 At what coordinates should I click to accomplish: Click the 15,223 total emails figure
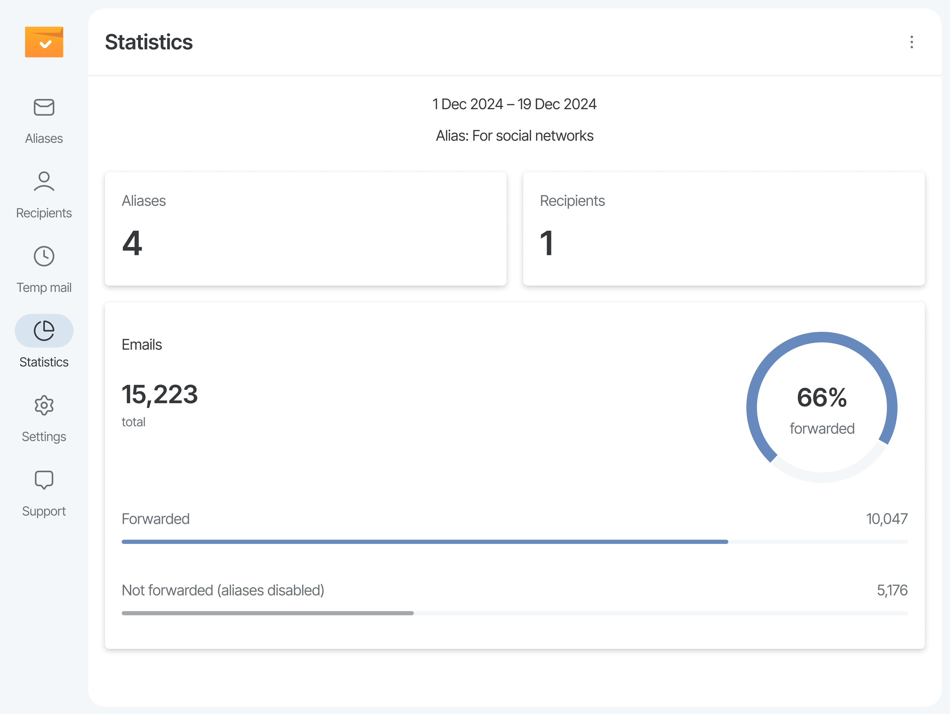(159, 394)
